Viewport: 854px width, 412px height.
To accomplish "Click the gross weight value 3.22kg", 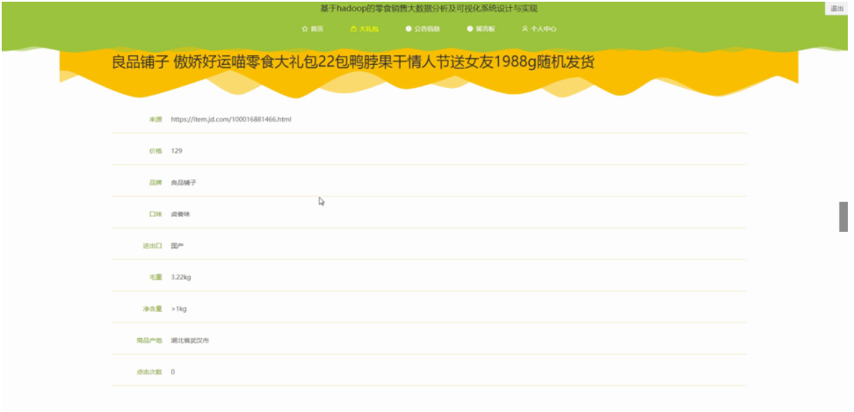I will [x=181, y=277].
